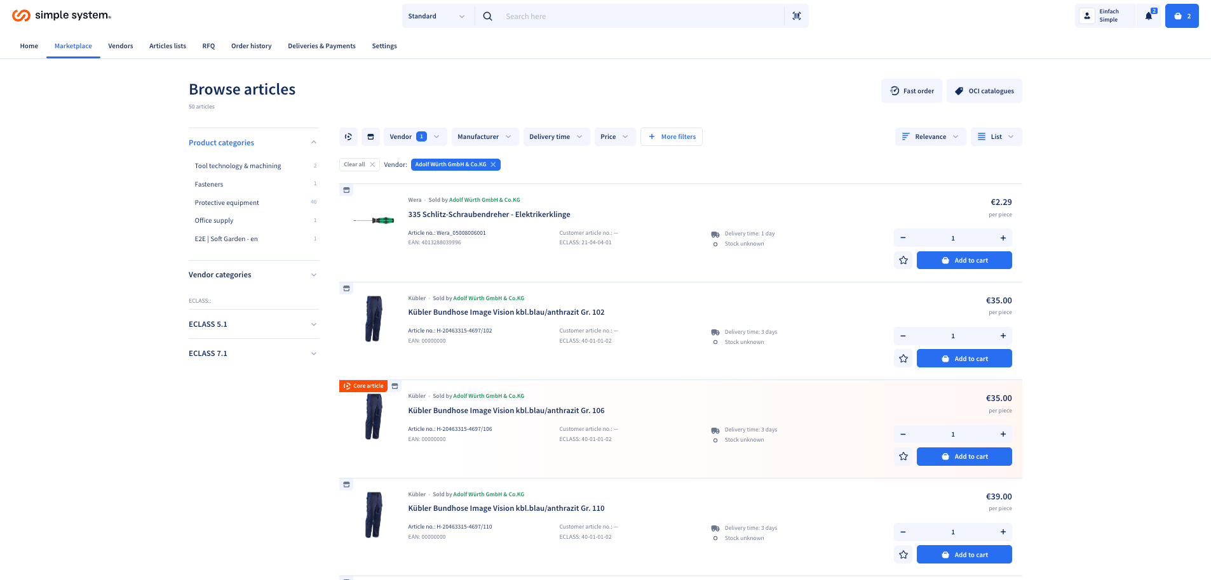Add Kübler Bundhose Gr. 110 to cart
This screenshot has height=580, width=1211.
click(964, 555)
